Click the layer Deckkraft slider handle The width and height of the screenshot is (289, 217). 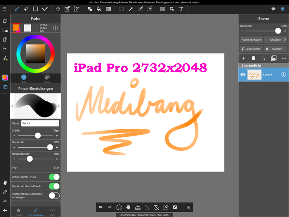(278, 31)
